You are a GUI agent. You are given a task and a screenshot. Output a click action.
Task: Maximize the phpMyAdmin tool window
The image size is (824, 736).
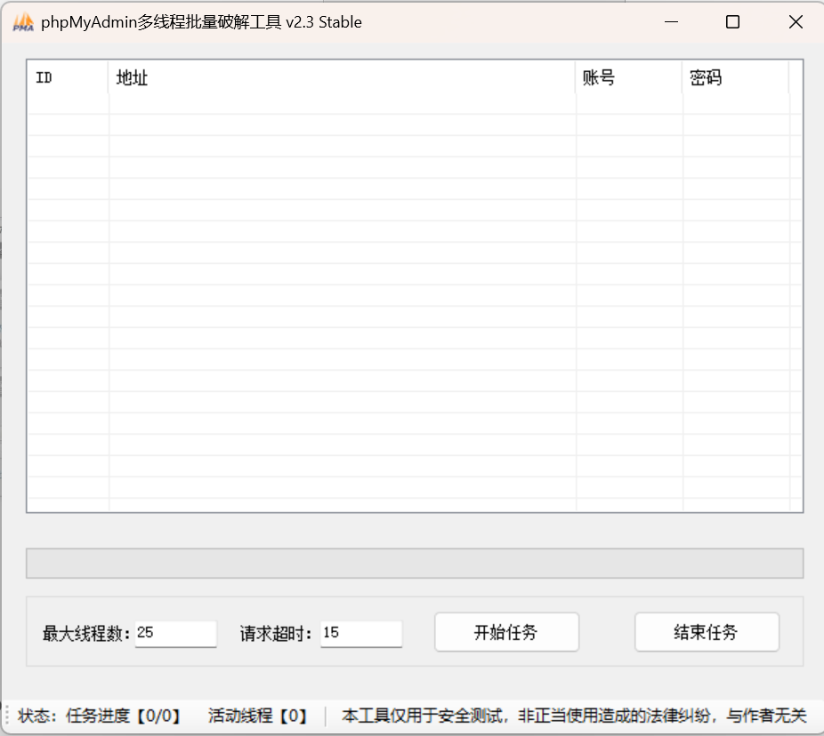coord(732,22)
